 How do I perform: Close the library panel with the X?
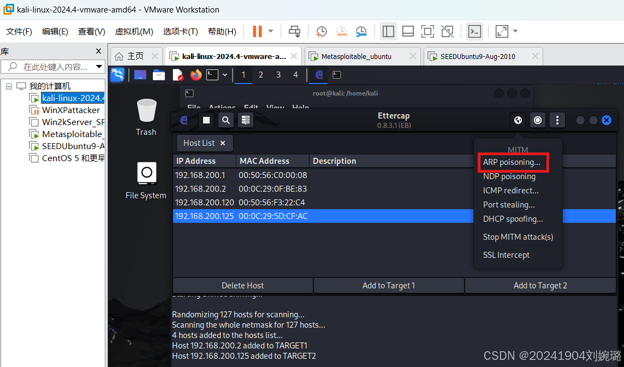tap(98, 51)
